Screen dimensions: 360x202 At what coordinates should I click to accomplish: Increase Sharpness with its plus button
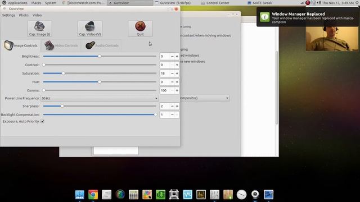[177, 106]
